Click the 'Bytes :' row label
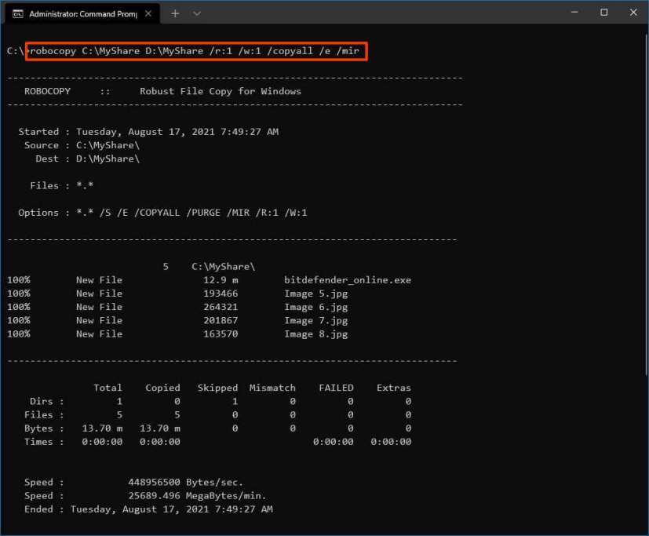This screenshot has height=536, width=649. coord(44,428)
